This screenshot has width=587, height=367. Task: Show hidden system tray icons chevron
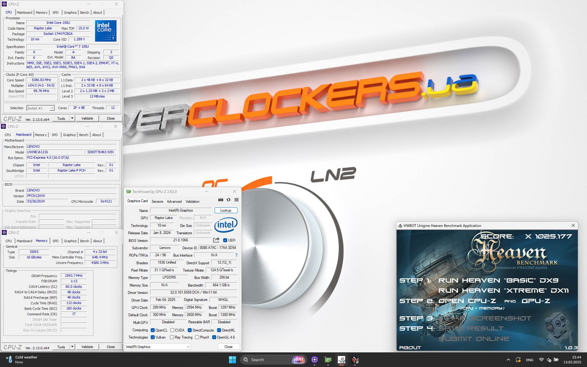(x=508, y=360)
